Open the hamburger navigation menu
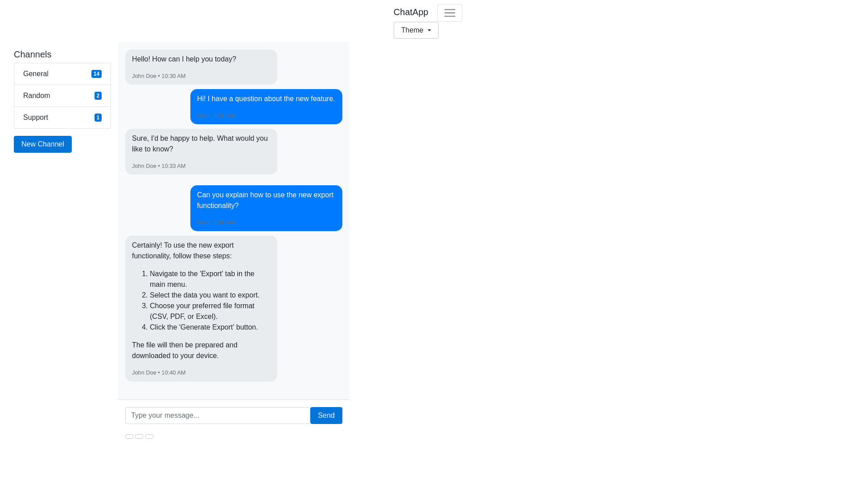This screenshot has width=856, height=481. tap(449, 13)
